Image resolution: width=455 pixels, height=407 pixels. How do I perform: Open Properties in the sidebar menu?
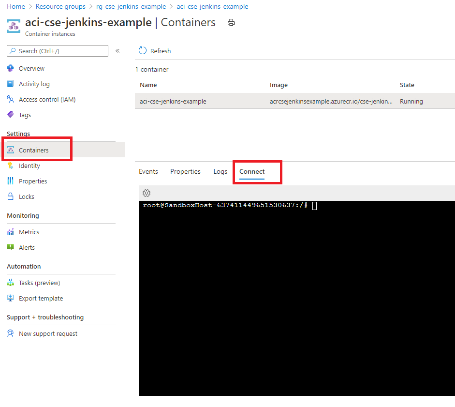pos(33,181)
